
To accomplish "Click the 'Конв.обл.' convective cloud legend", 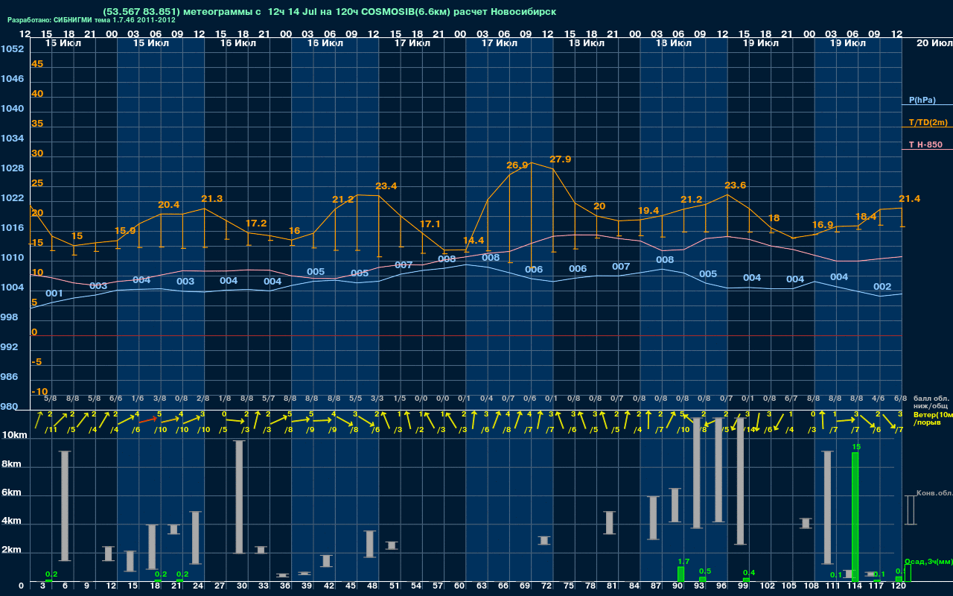I will pos(934,493).
